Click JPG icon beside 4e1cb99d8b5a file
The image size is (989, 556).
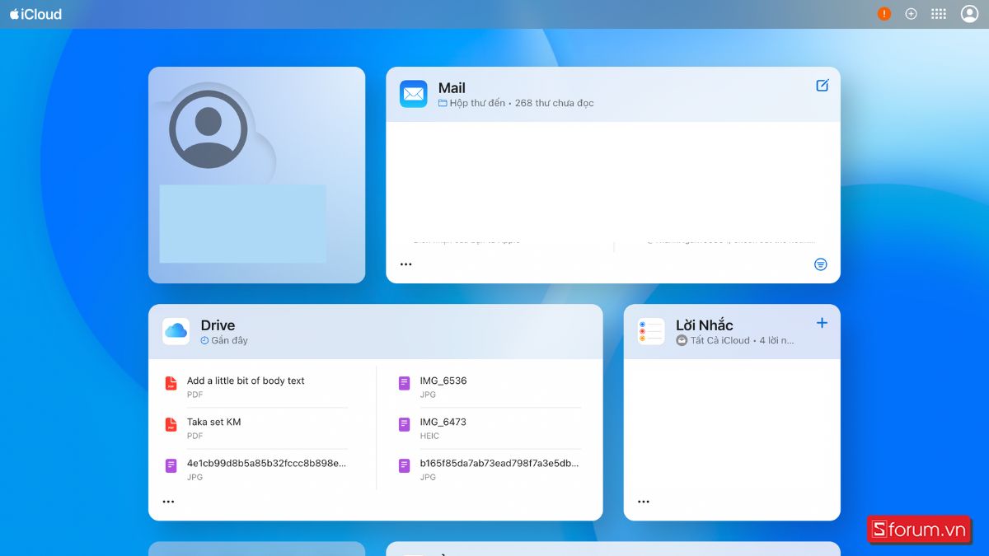(x=171, y=465)
